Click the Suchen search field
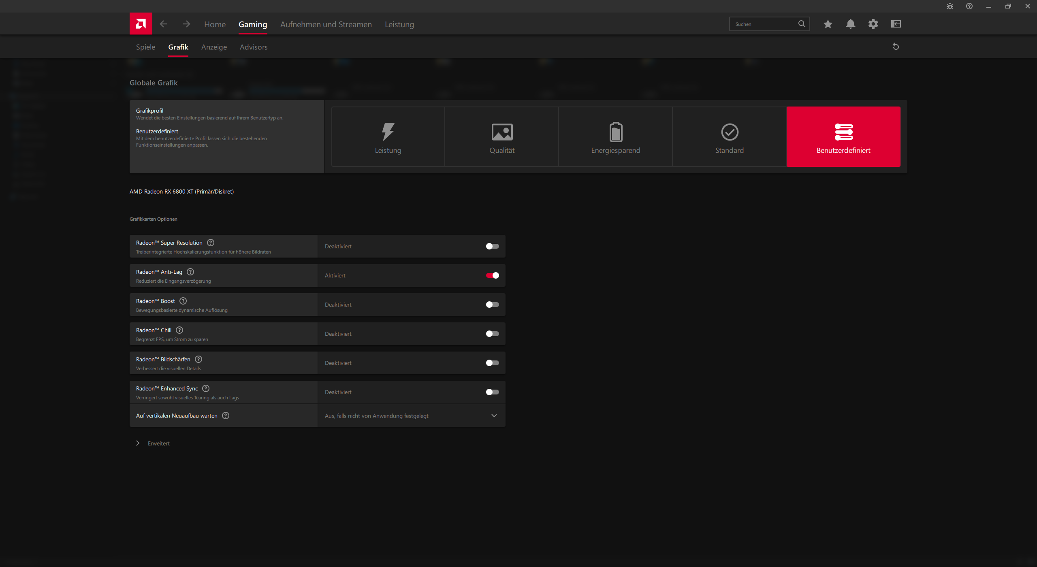The height and width of the screenshot is (567, 1037). click(764, 24)
